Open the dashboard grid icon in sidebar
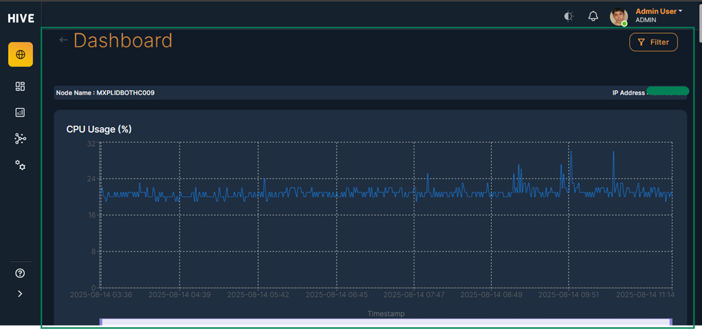This screenshot has height=329, width=702. [20, 86]
